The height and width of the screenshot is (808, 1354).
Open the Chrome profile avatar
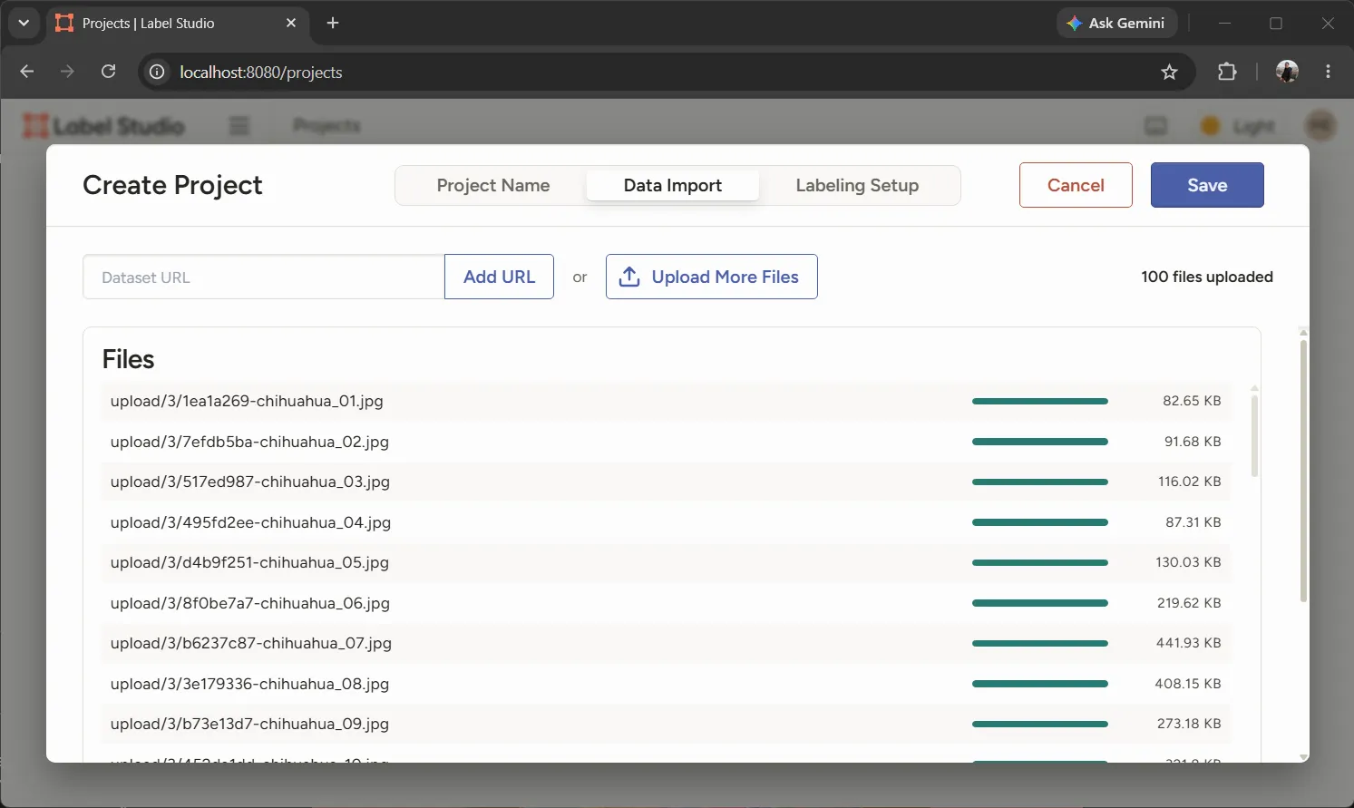point(1287,72)
